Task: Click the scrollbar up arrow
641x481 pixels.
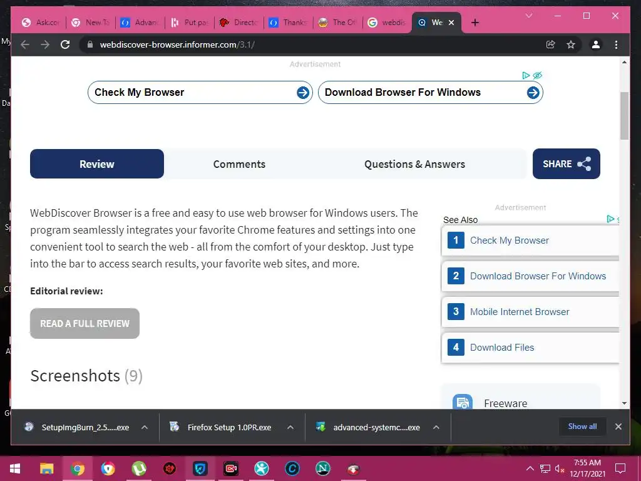Action: click(624, 62)
